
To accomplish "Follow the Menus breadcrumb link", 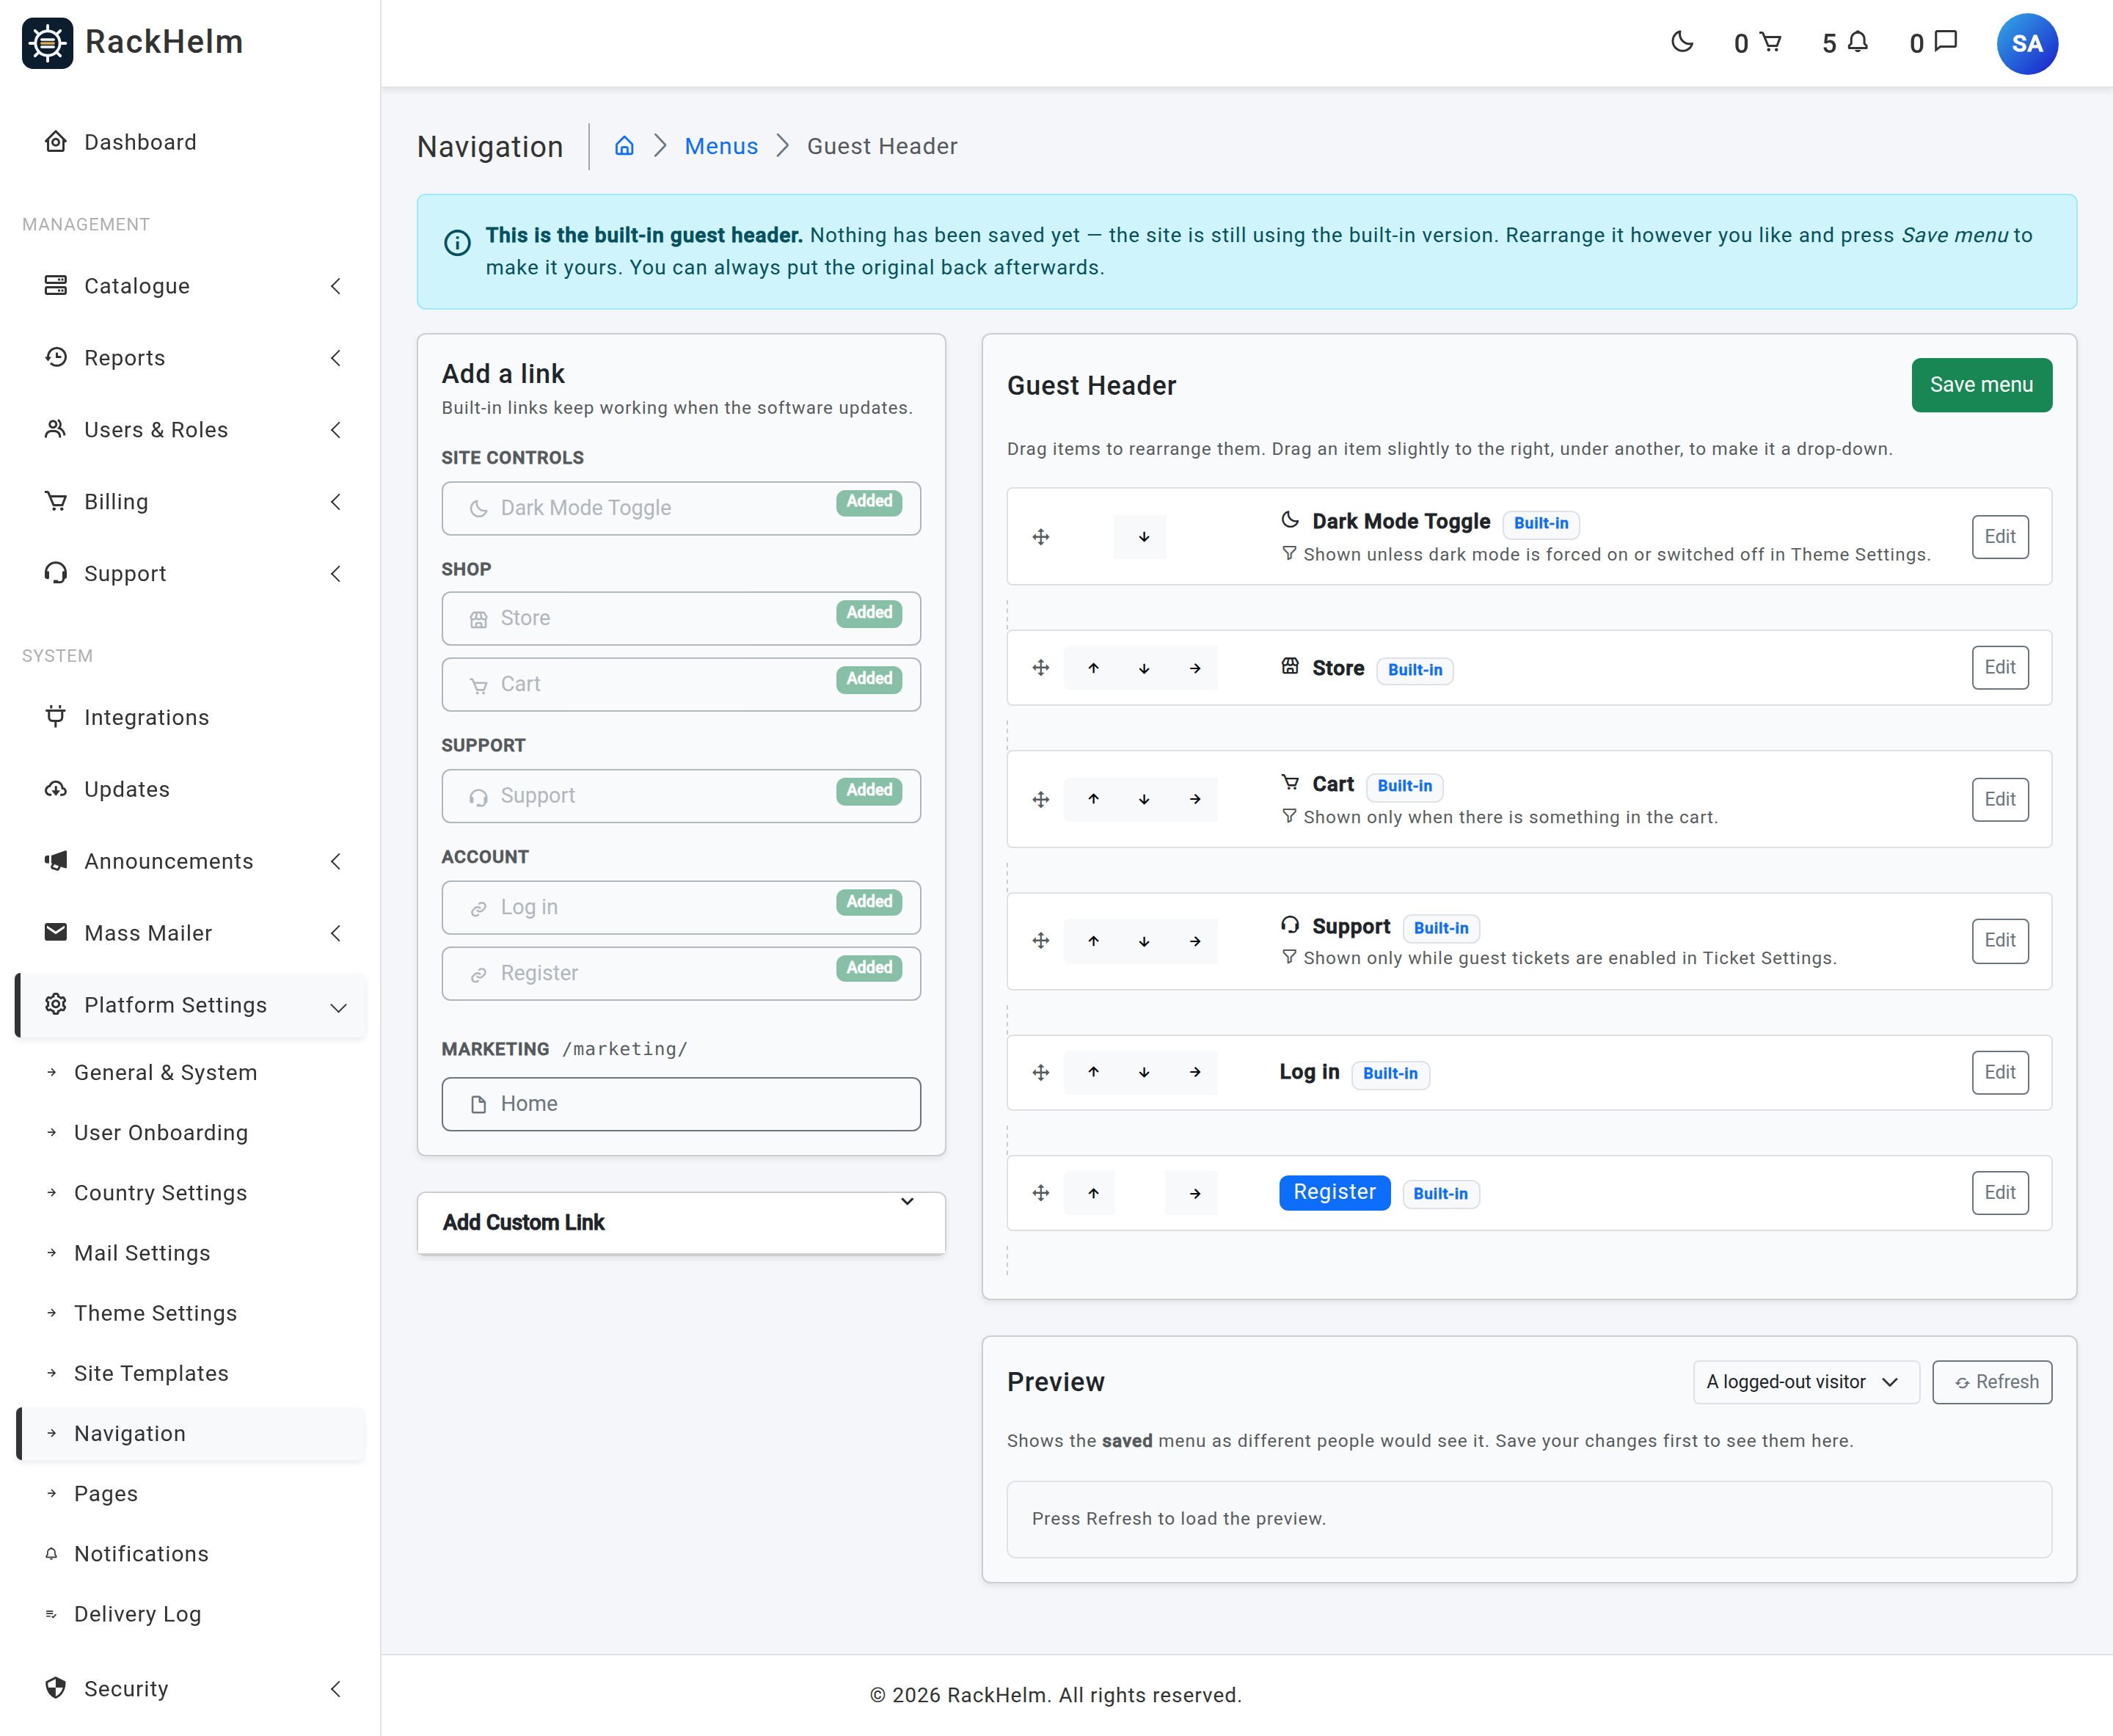I will [721, 146].
